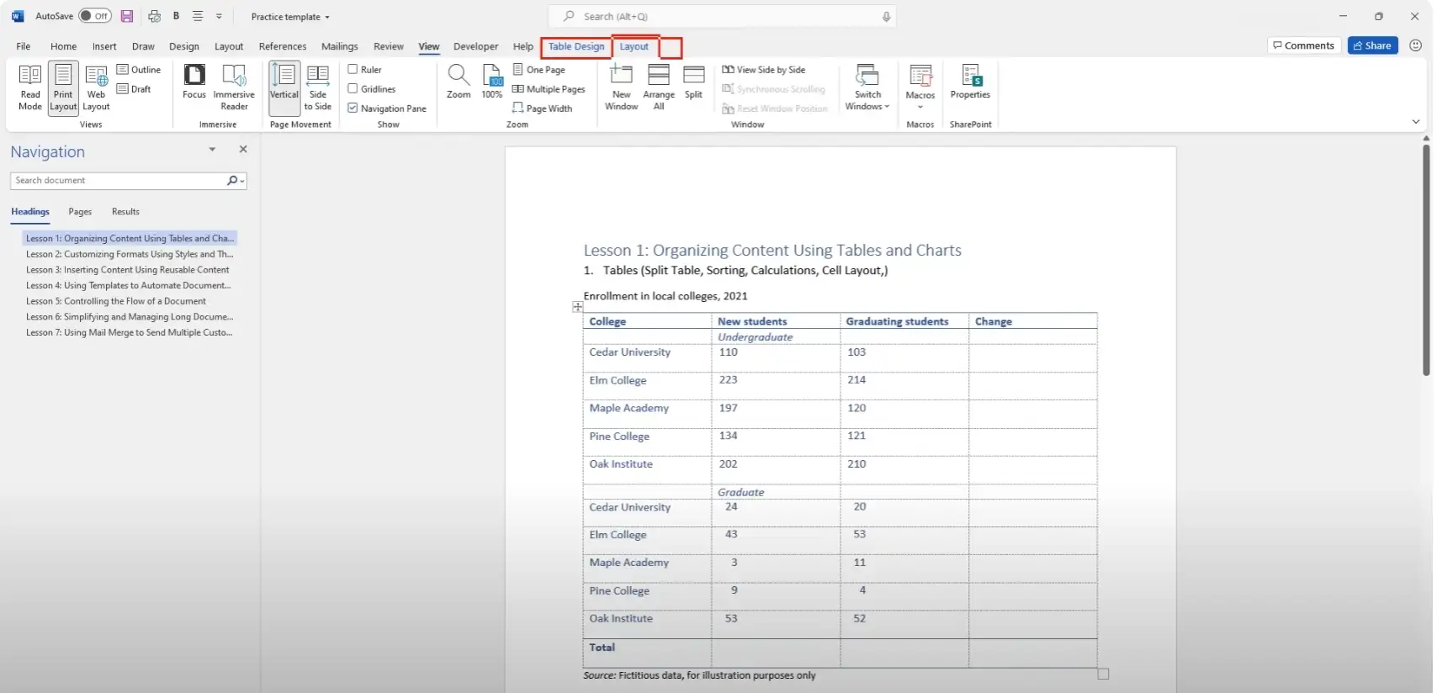Enable the Ruler checkbox
1437x693 pixels.
pyautogui.click(x=353, y=70)
